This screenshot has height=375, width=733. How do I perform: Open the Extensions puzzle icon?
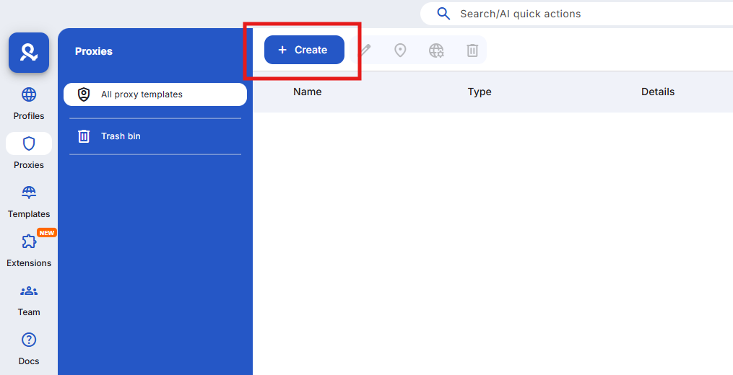click(29, 242)
